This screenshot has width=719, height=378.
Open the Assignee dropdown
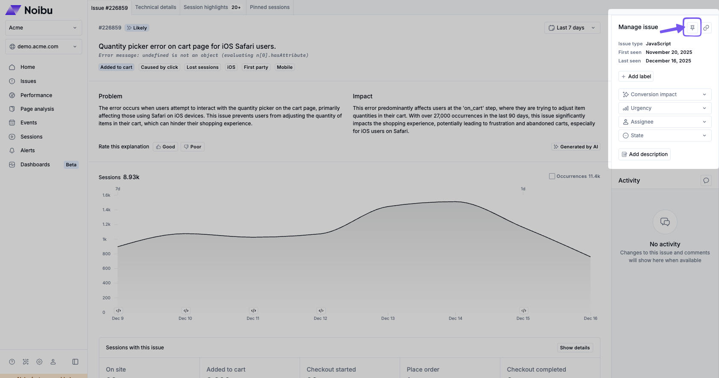coord(665,122)
